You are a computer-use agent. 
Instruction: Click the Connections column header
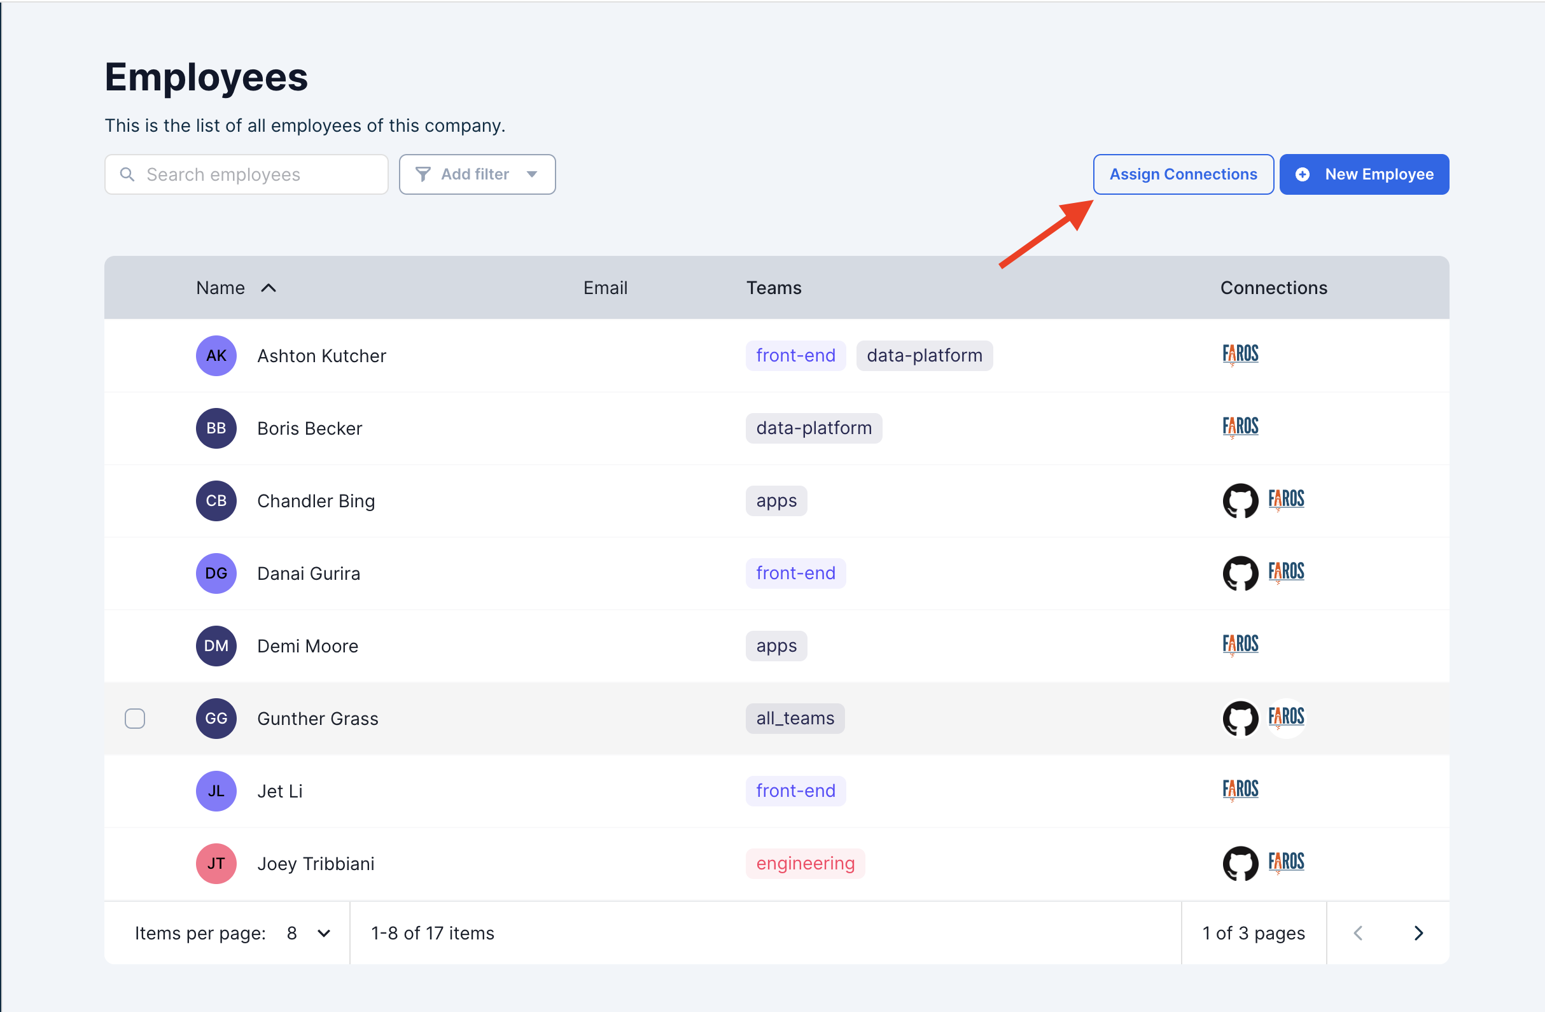(x=1273, y=288)
